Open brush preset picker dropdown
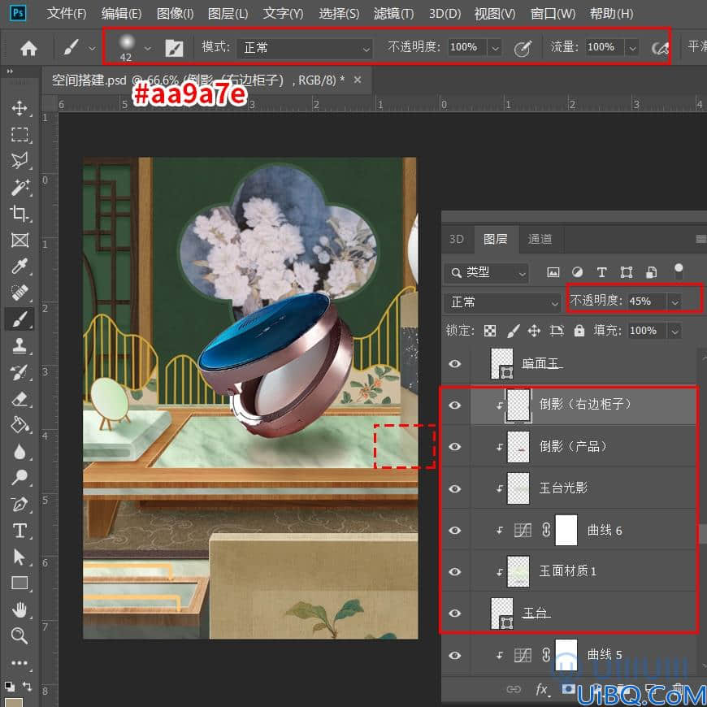Viewport: 707px width, 707px height. pyautogui.click(x=148, y=48)
